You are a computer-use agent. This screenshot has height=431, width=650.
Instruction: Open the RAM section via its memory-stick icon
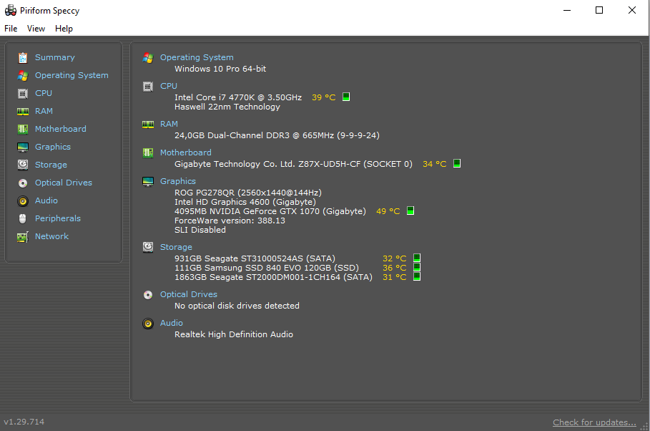click(24, 110)
